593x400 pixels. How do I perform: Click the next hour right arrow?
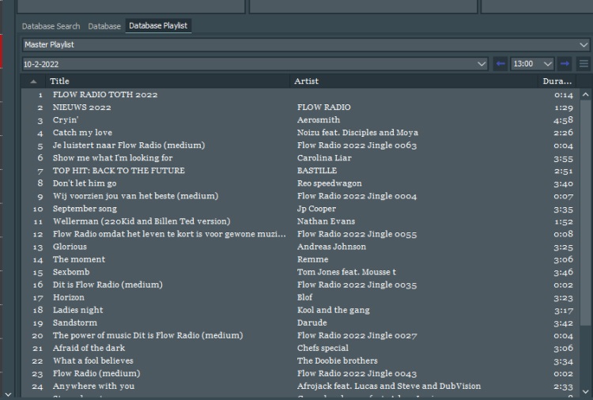tap(565, 64)
